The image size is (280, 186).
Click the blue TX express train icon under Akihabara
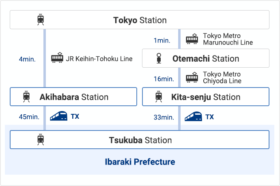click(x=58, y=116)
